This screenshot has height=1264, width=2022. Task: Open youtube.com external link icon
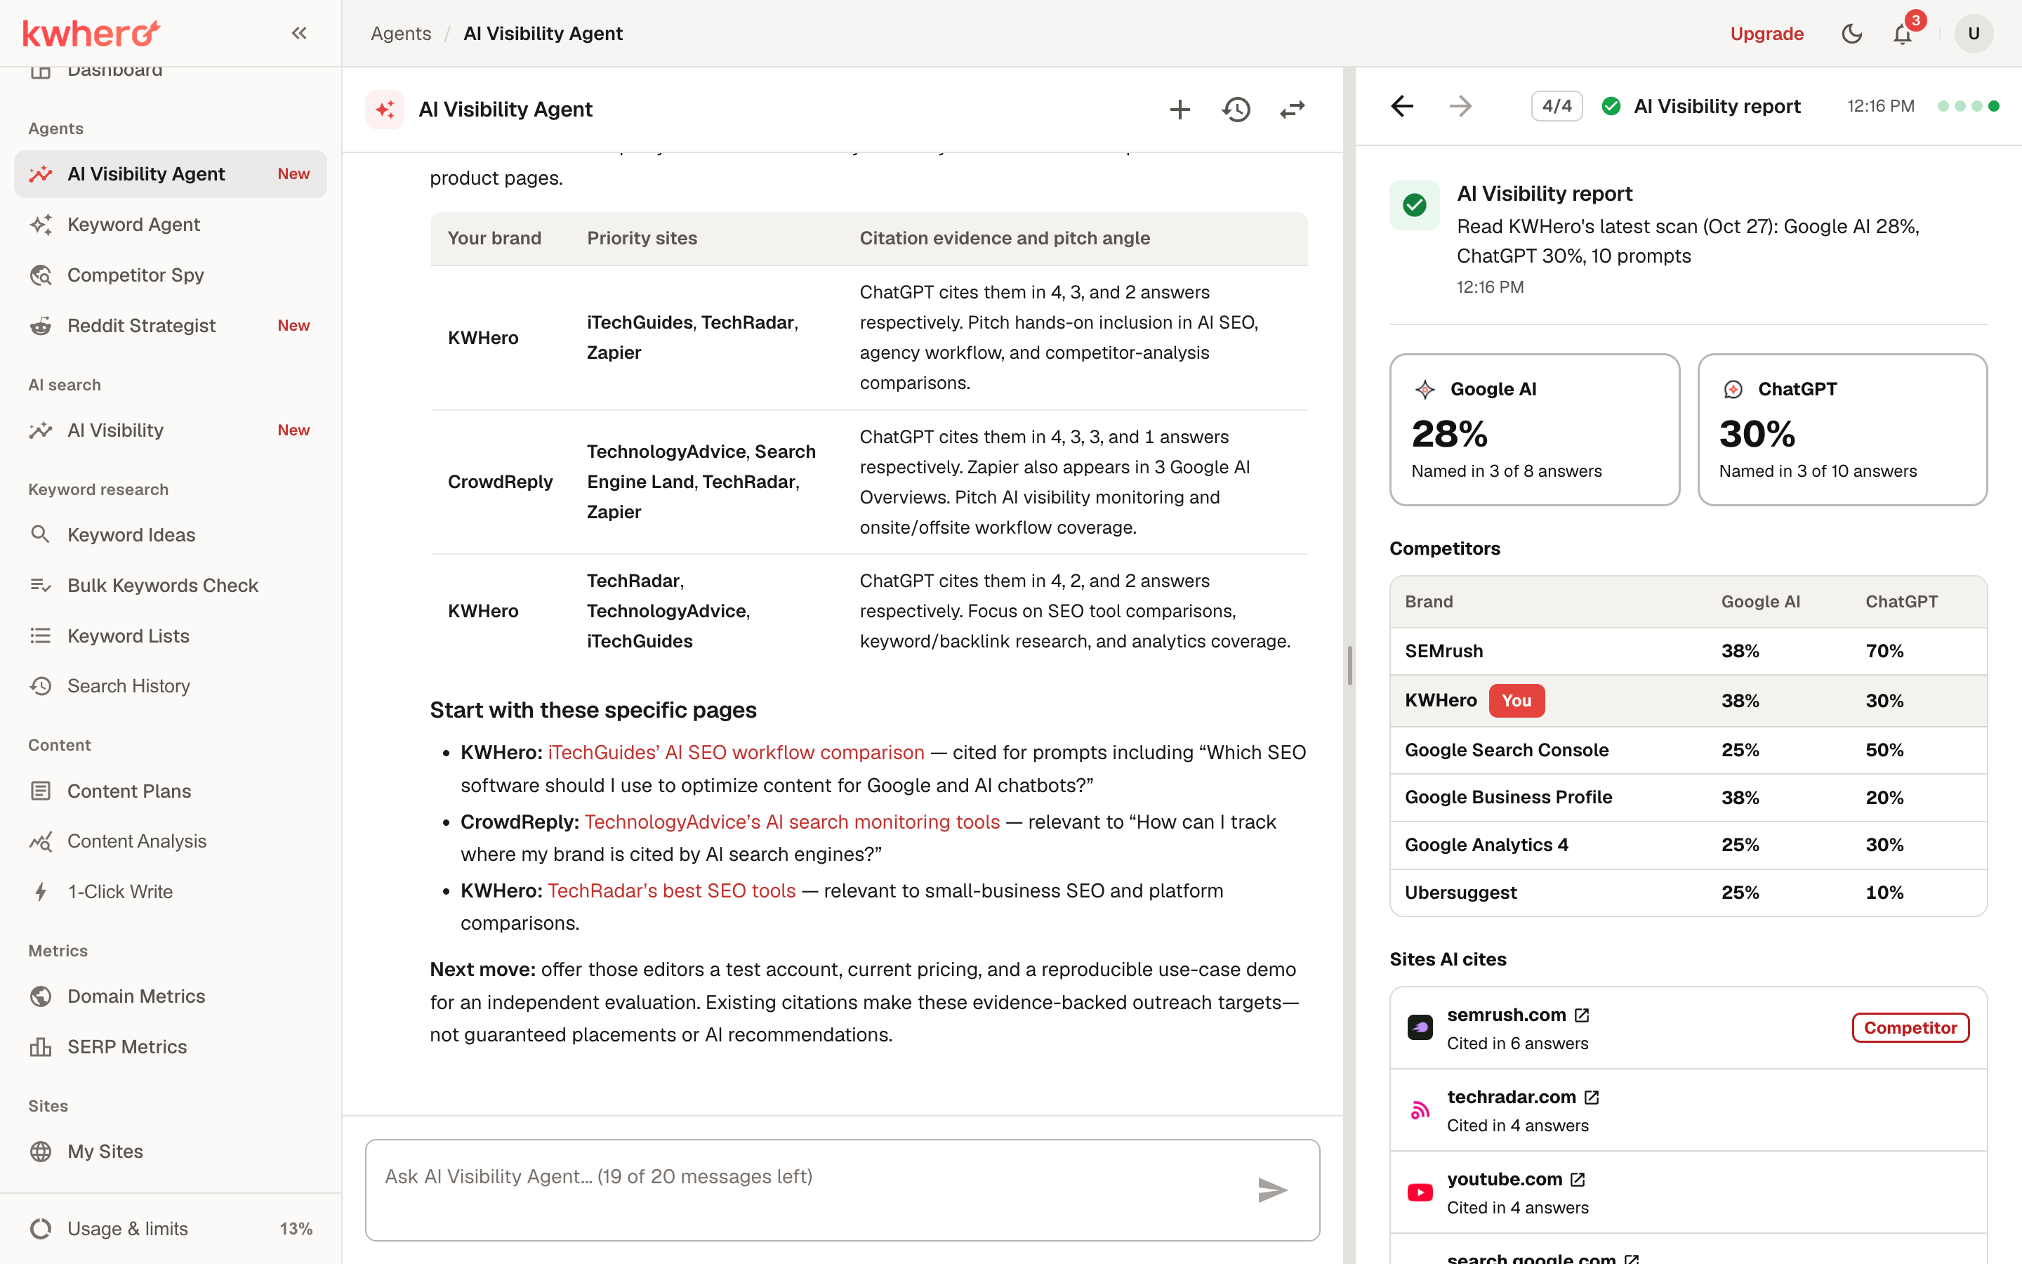[x=1578, y=1180]
